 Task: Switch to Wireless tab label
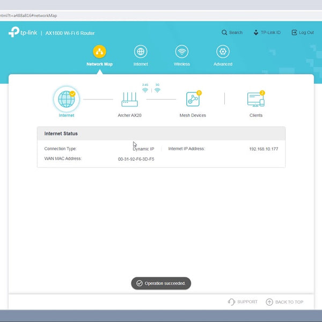(x=182, y=64)
